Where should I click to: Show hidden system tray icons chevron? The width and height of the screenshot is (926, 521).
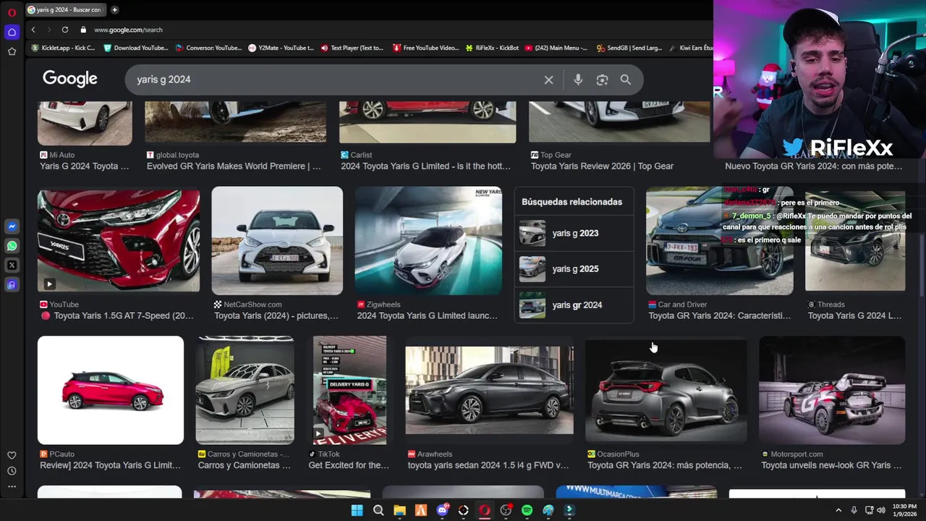[838, 510]
